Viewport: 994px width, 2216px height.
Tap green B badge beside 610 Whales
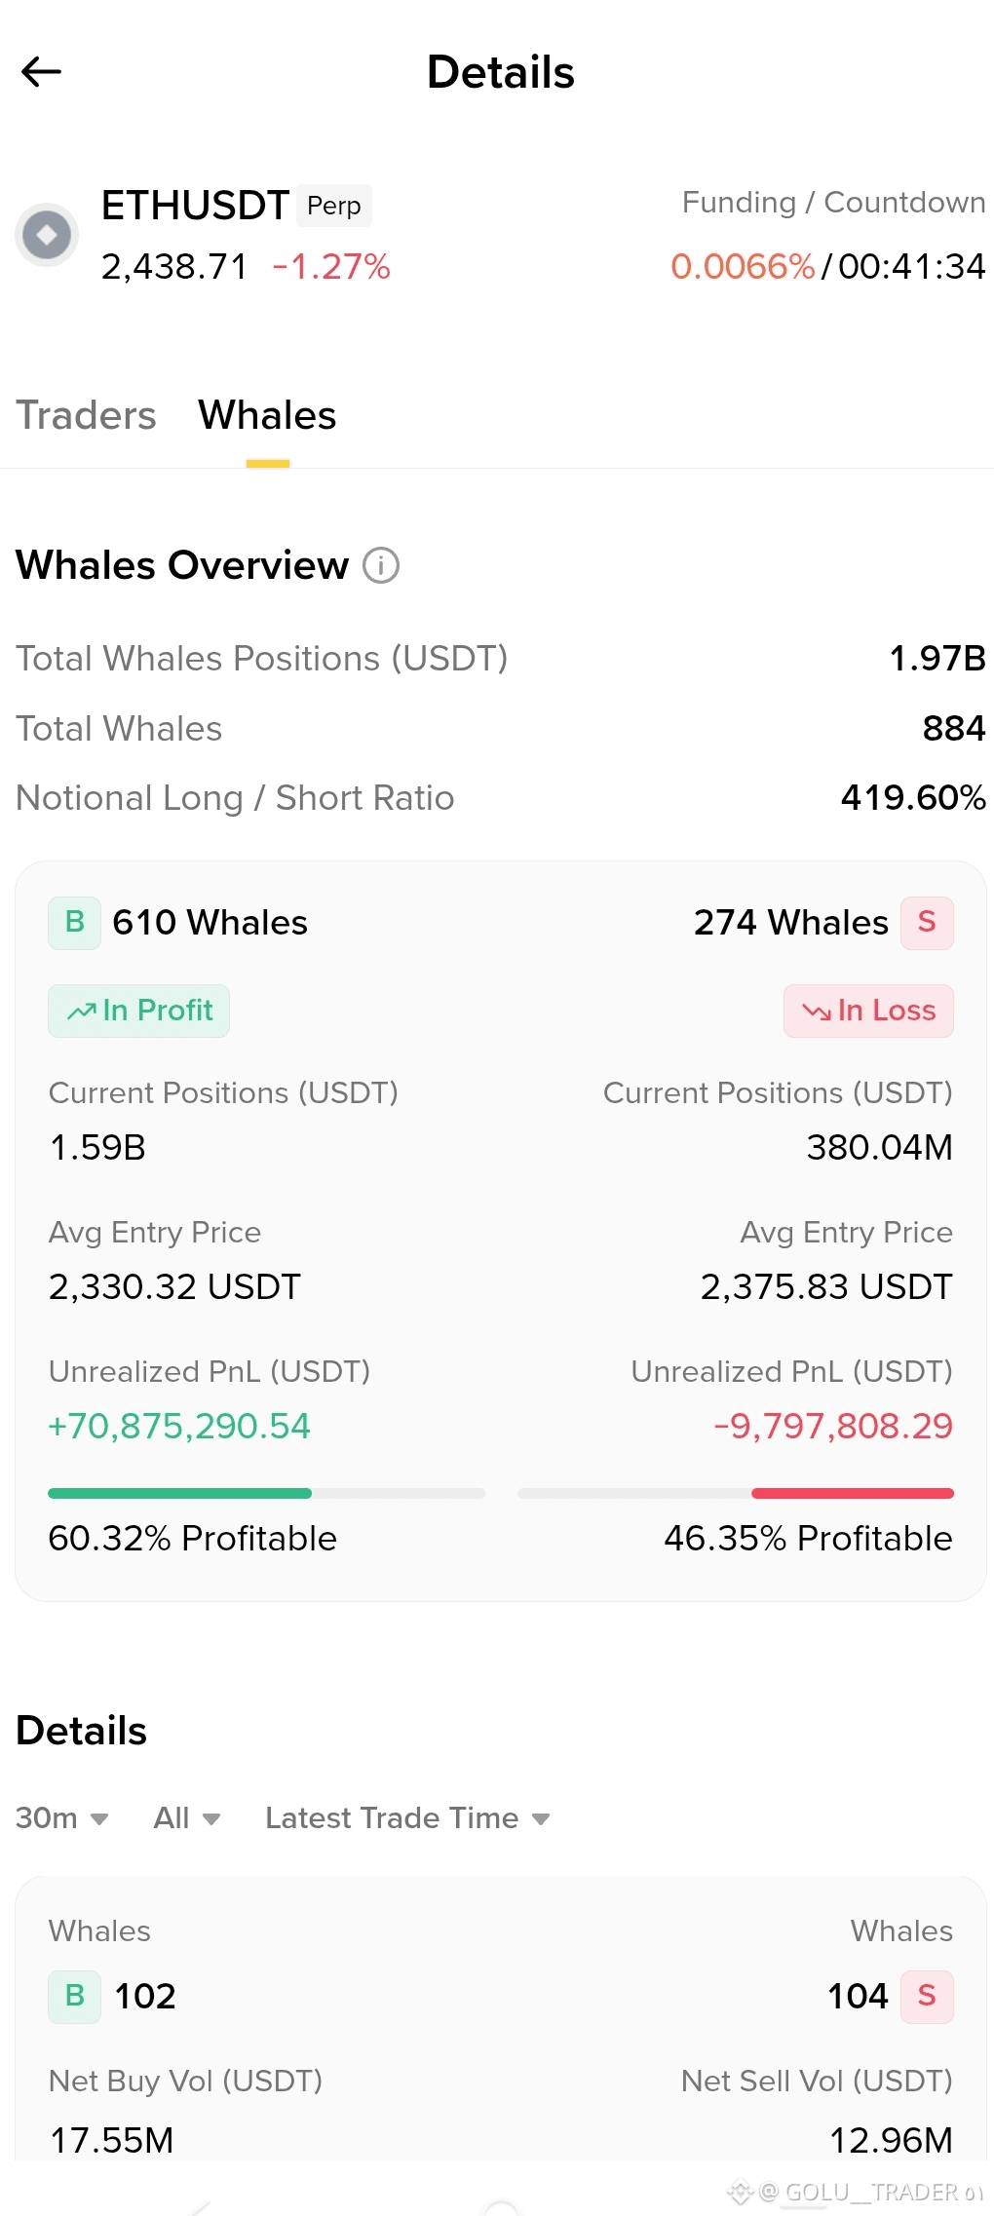75,922
